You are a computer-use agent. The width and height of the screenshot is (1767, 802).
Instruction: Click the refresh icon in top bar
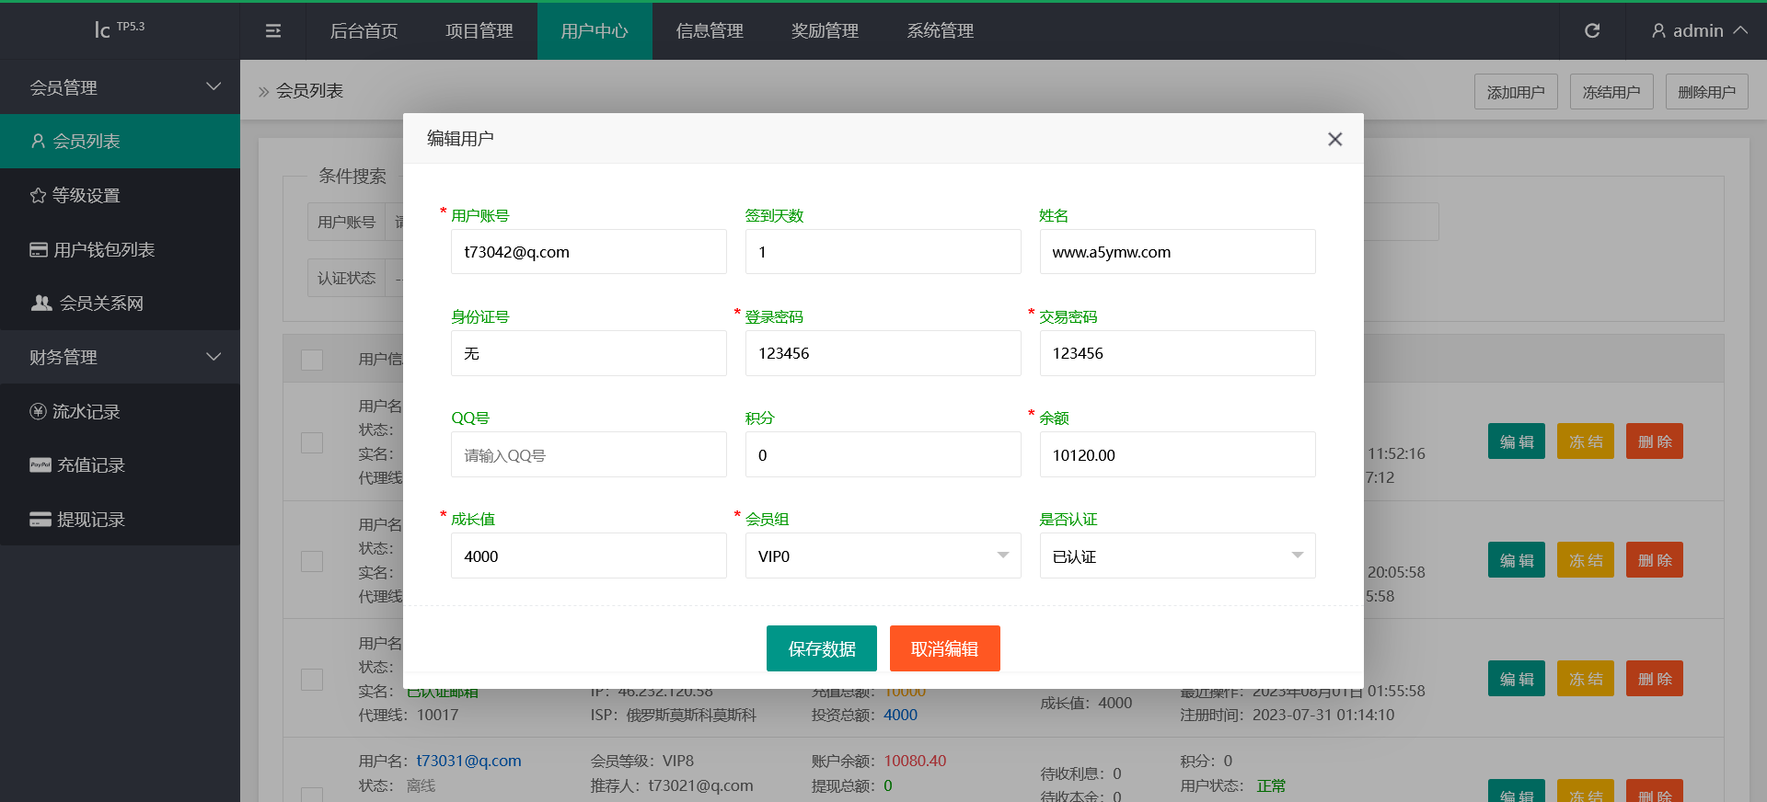click(x=1591, y=31)
